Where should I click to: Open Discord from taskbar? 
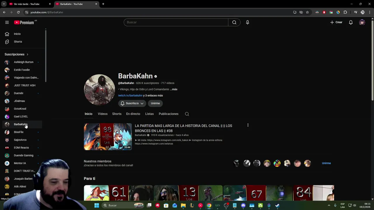tap(243, 205)
